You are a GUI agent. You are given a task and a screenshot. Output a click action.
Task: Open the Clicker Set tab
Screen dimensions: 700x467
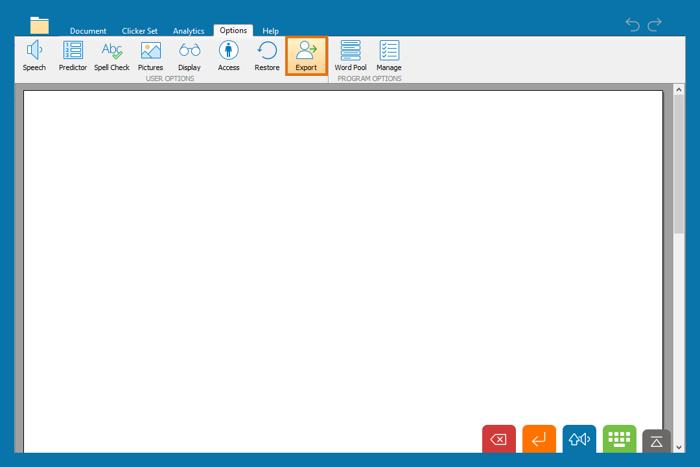[x=139, y=31]
